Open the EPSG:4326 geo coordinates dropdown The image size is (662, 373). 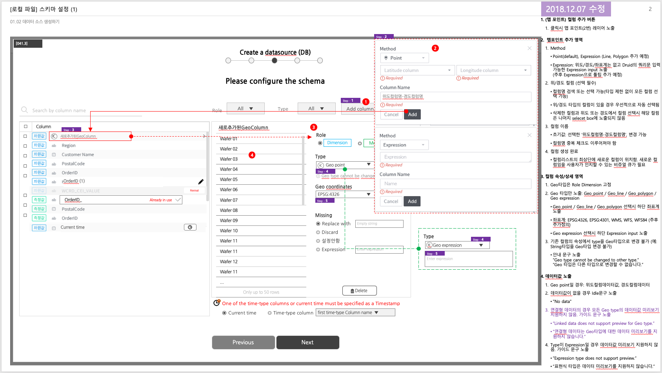coord(345,194)
